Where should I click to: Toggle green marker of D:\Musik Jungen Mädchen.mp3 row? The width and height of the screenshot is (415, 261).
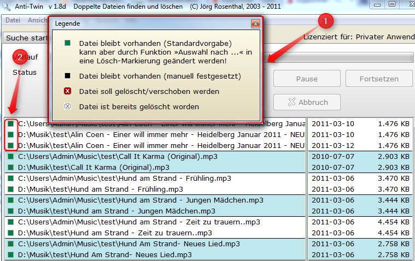click(10, 211)
